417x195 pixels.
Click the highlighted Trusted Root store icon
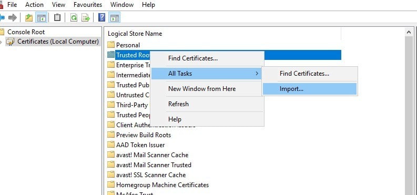pyautogui.click(x=111, y=55)
